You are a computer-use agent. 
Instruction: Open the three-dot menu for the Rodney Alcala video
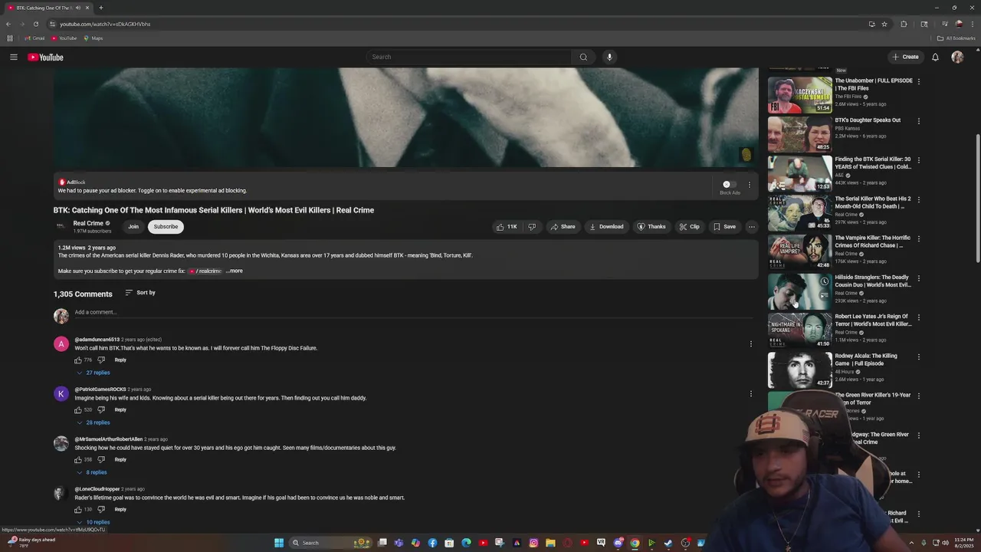(x=919, y=357)
